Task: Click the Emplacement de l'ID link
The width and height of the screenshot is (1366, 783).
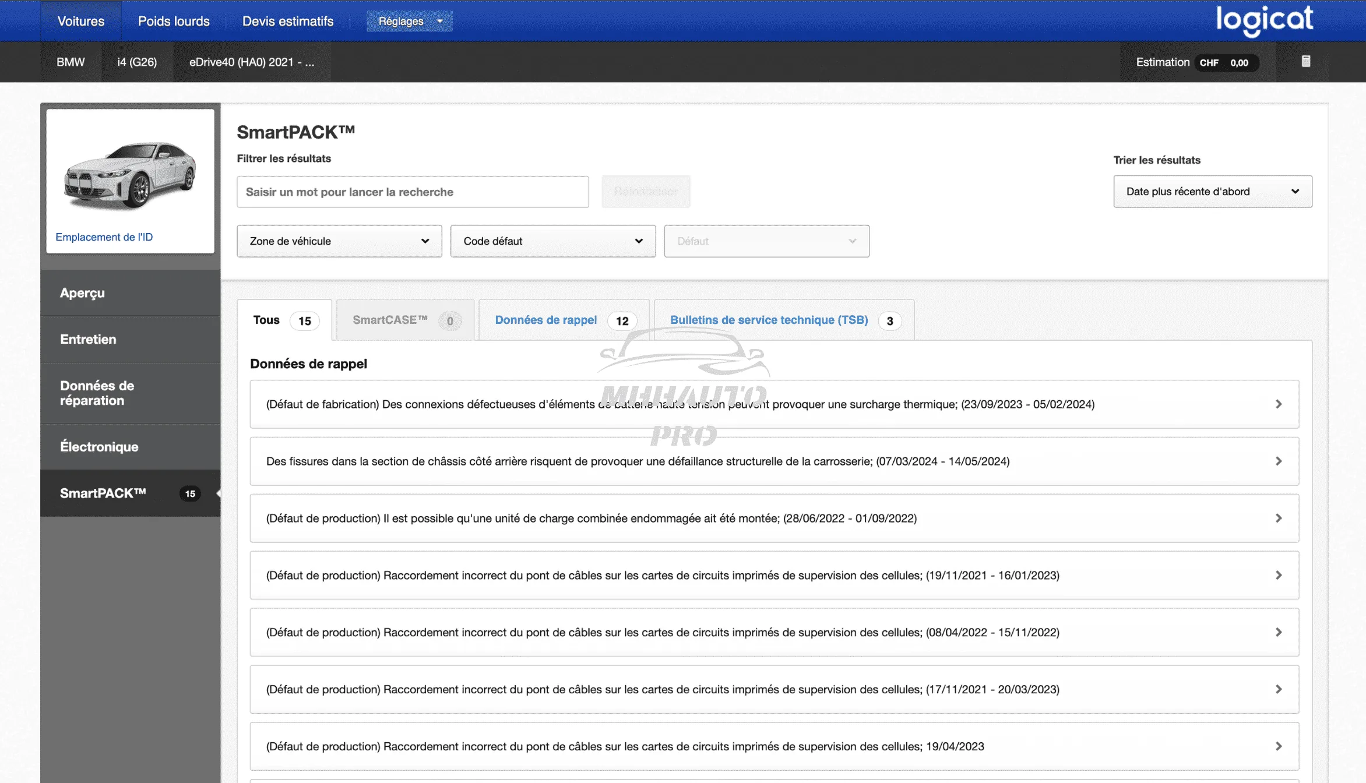Action: (104, 237)
